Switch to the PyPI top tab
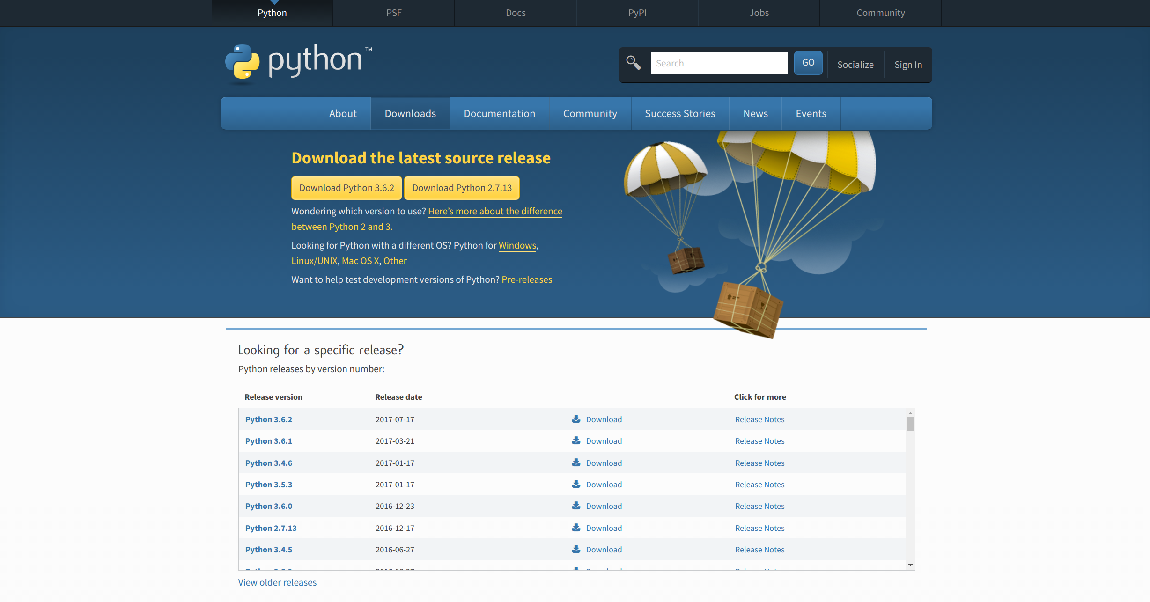 (x=637, y=13)
